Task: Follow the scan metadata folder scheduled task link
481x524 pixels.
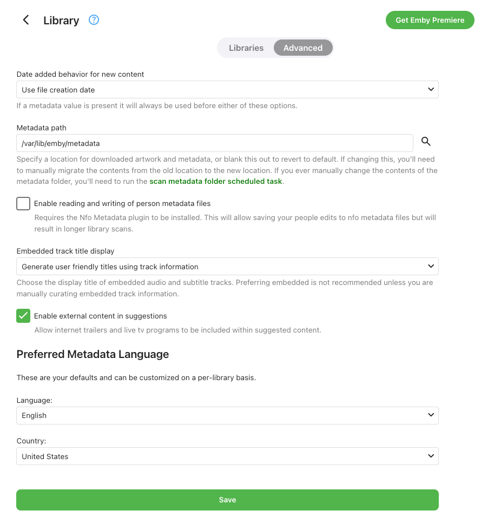Action: 216,182
